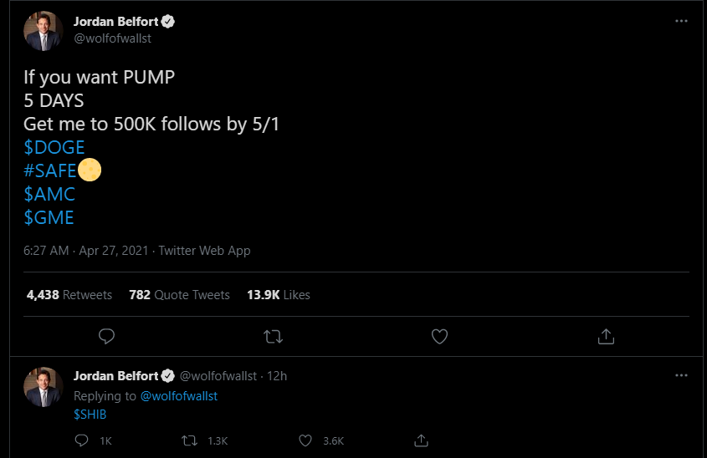Open the #SAFE hashtag link
This screenshot has width=707, height=458.
point(52,171)
